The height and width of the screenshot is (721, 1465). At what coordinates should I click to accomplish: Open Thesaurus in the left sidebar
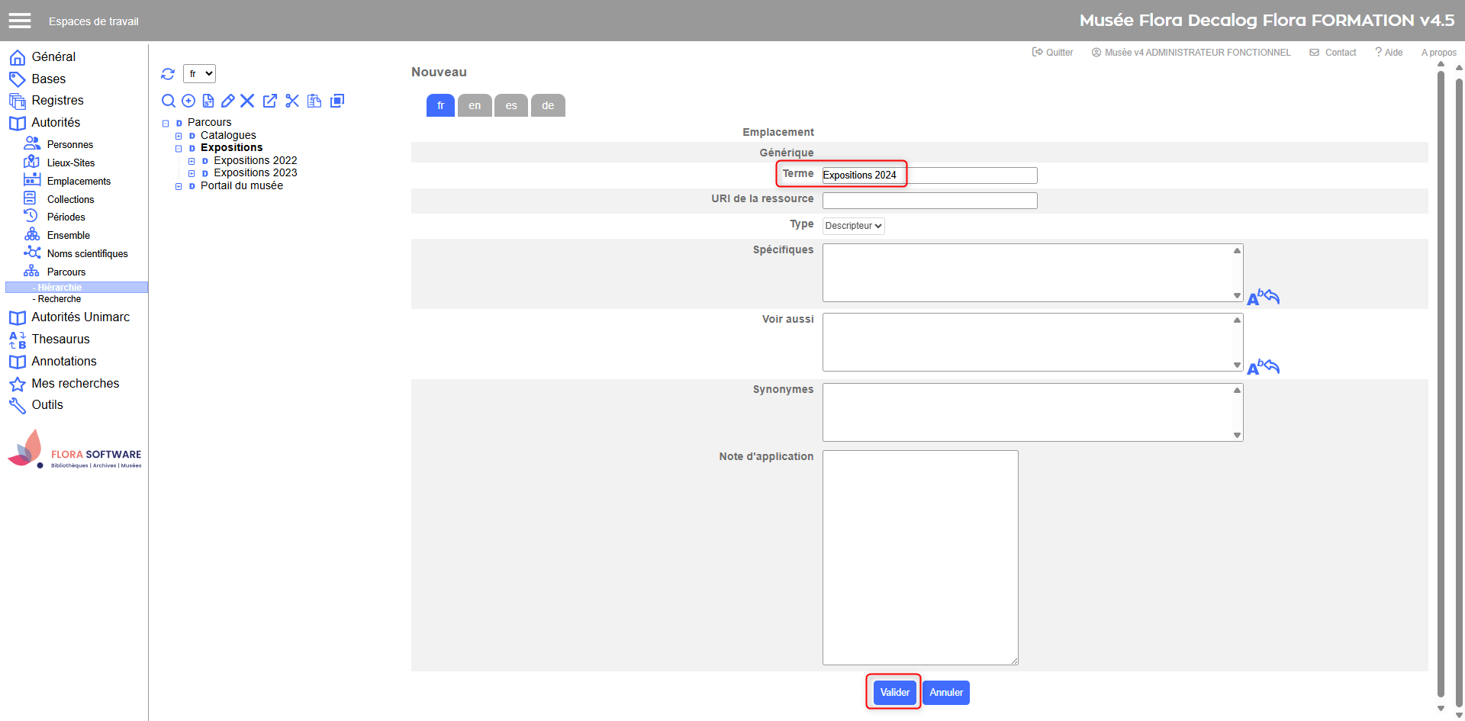60,339
